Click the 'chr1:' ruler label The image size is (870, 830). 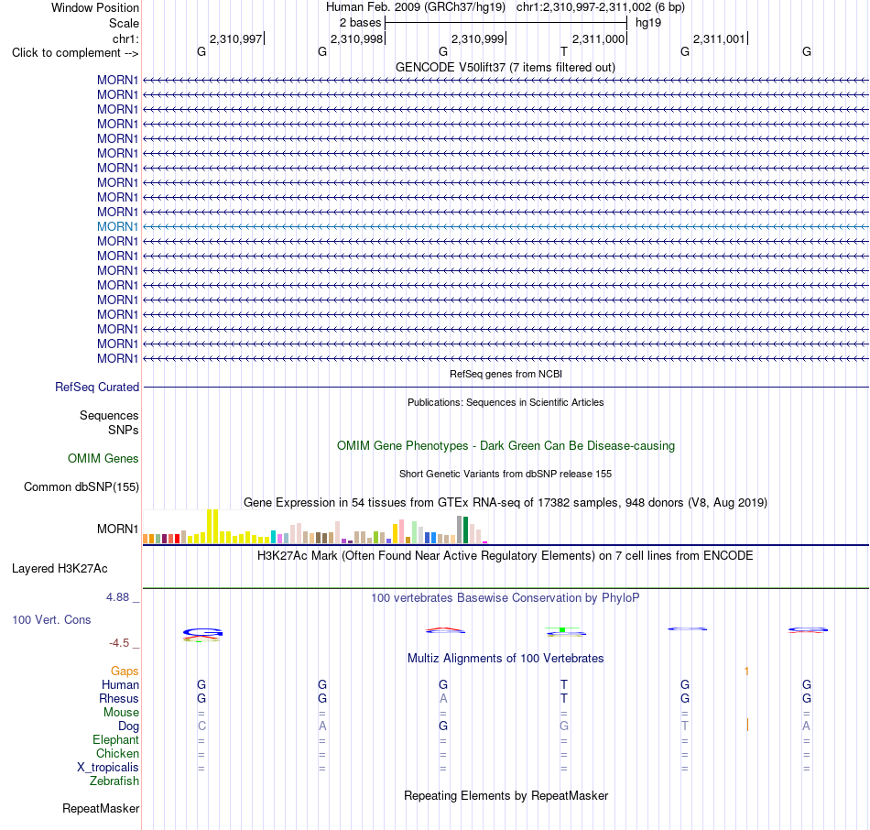pyautogui.click(x=125, y=38)
